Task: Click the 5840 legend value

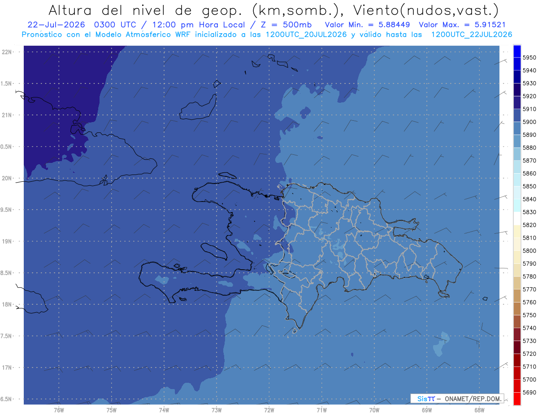Action: 529,199
